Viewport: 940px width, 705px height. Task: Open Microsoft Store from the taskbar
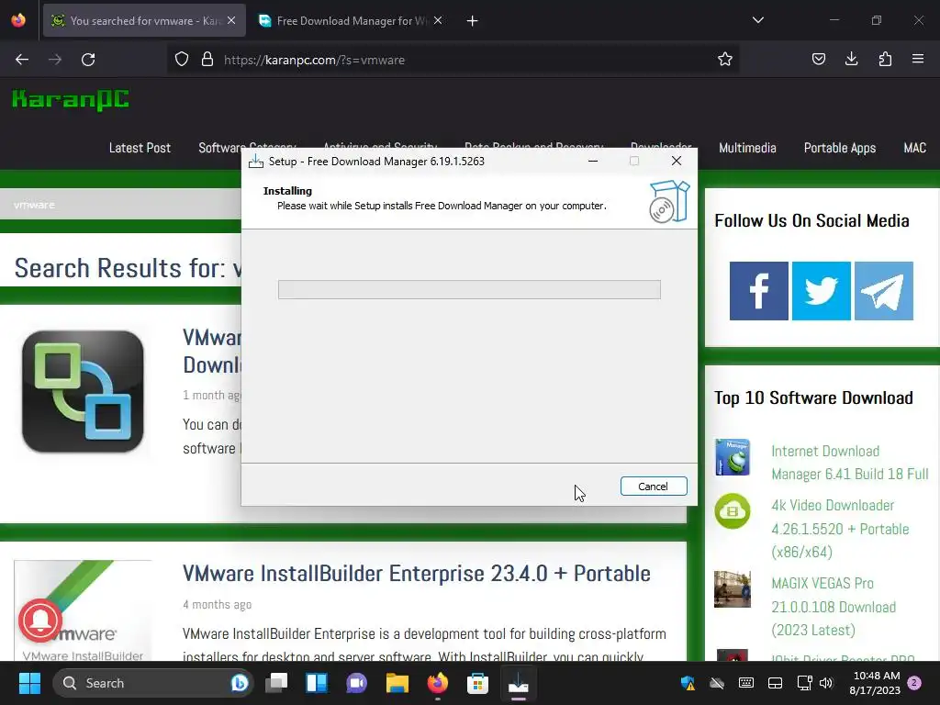coord(477,683)
